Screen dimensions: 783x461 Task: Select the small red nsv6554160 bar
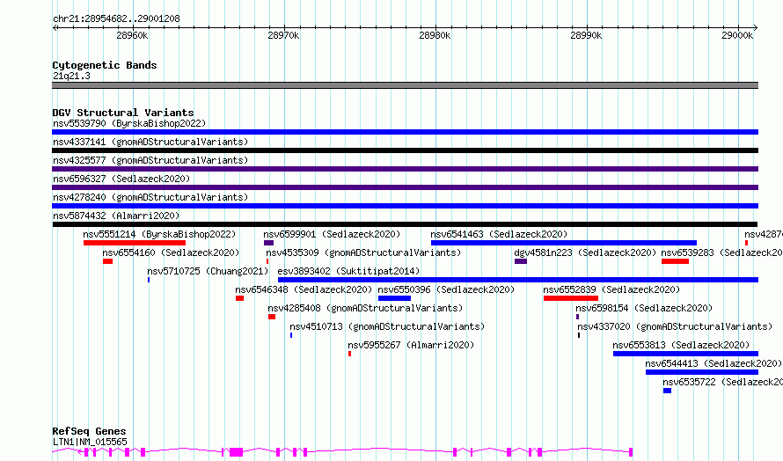[108, 261]
